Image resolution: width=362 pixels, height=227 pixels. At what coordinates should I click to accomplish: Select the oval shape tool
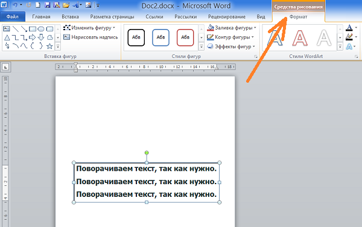(x=41, y=29)
